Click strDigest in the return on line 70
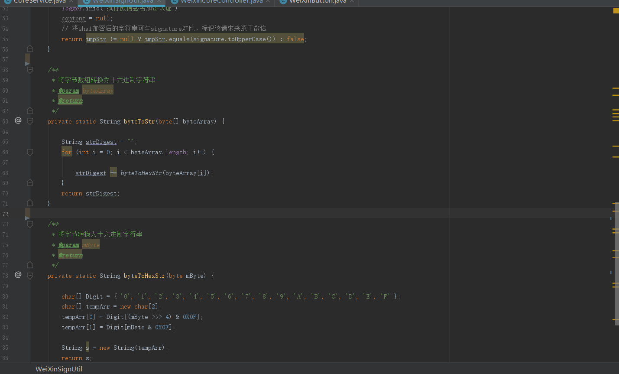This screenshot has height=374, width=619. [101, 193]
